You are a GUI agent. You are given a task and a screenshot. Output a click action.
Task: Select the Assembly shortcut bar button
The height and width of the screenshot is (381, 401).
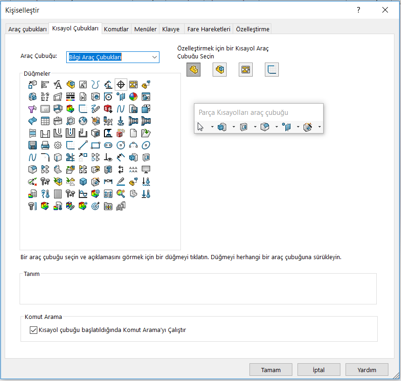(x=220, y=70)
